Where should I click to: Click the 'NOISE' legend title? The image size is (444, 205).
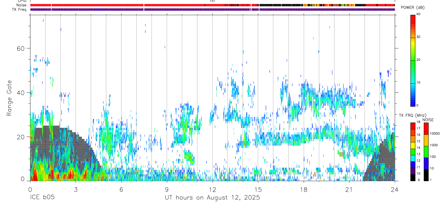point(428,120)
